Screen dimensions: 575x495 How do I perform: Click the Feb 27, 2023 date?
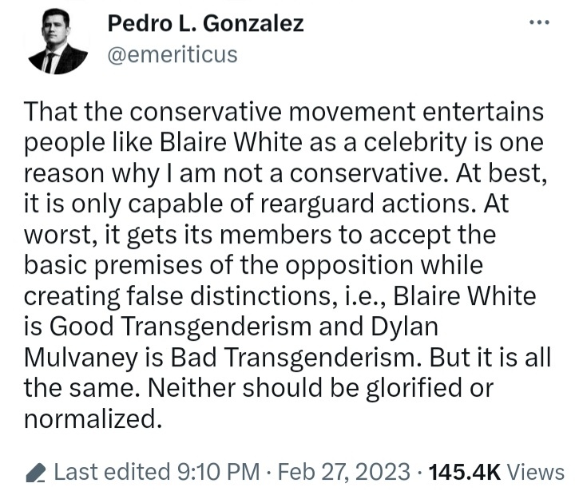pos(344,472)
